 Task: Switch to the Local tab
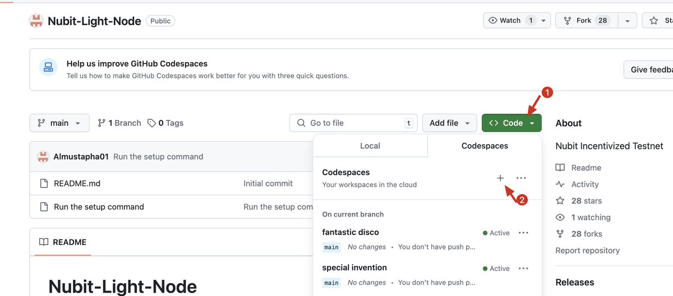[x=370, y=145]
